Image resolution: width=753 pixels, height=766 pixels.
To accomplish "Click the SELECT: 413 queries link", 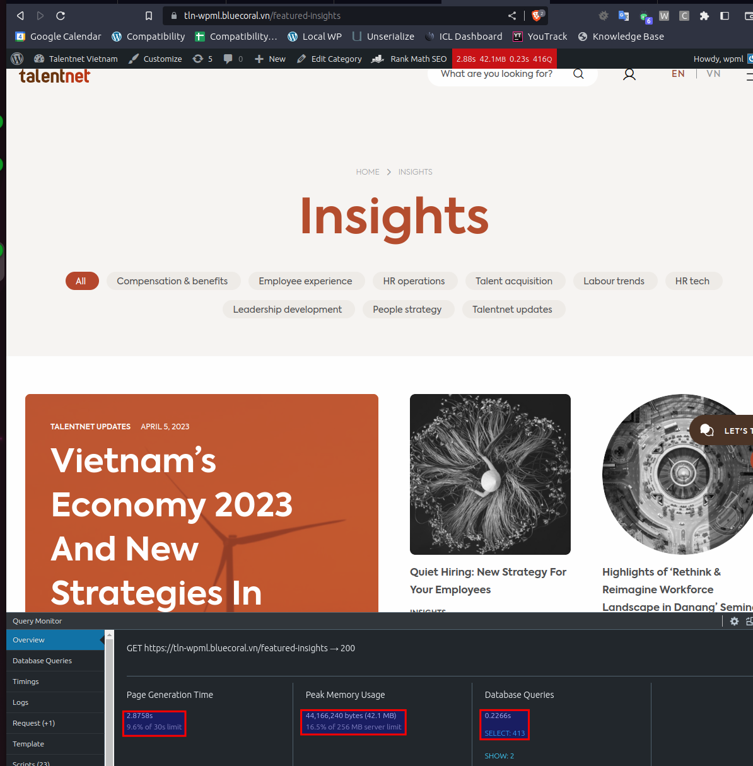I will pos(505,733).
